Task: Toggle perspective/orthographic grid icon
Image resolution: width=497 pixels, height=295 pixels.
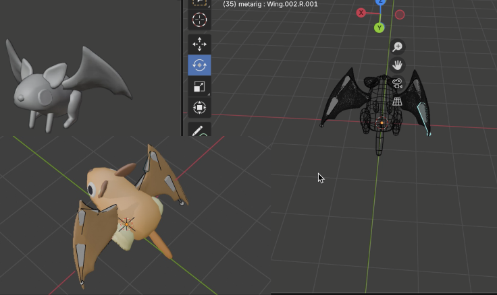Action: click(397, 102)
